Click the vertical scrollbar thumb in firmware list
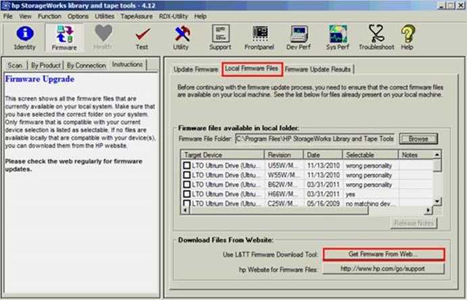Viewport: 467px width, 300px height. point(437,166)
